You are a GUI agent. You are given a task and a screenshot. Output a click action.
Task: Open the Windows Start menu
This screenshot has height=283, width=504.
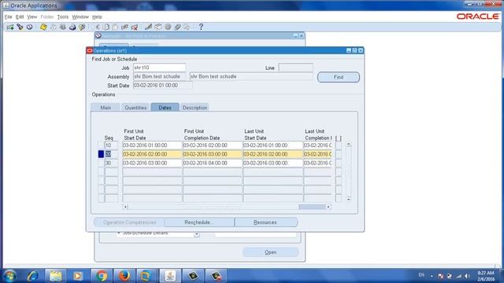(9, 276)
